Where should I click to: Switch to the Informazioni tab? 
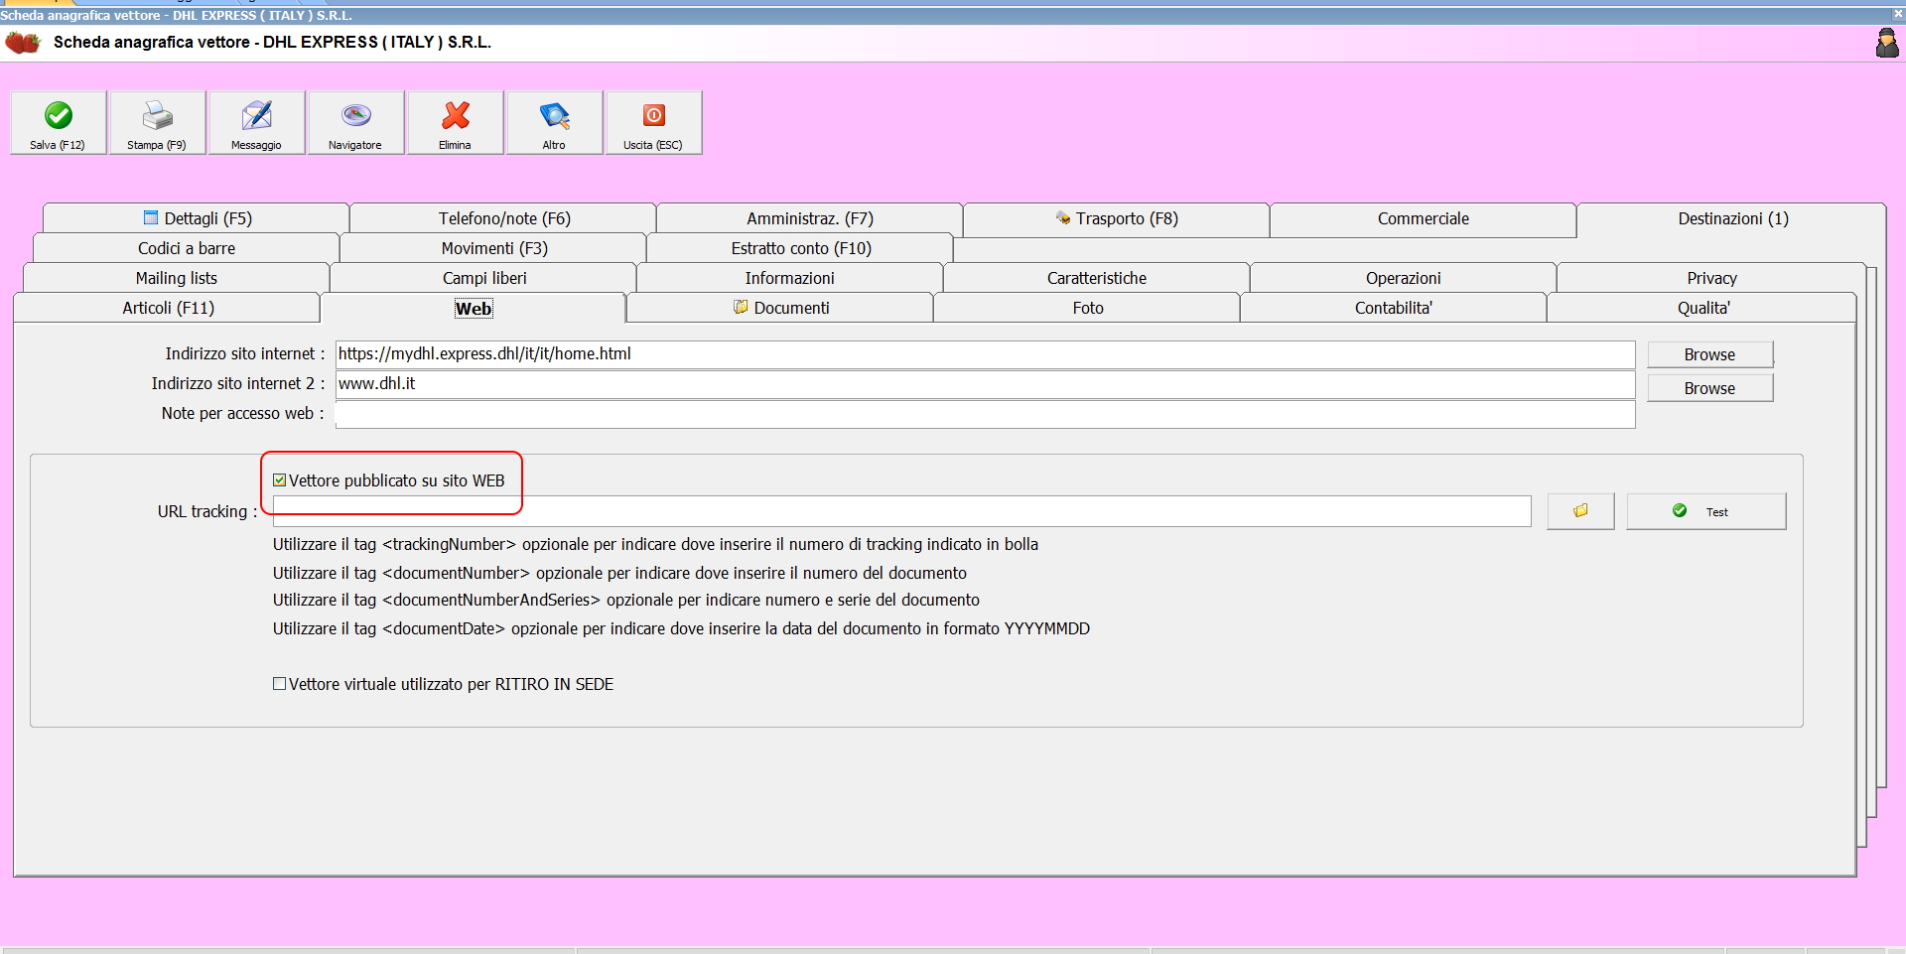790,278
